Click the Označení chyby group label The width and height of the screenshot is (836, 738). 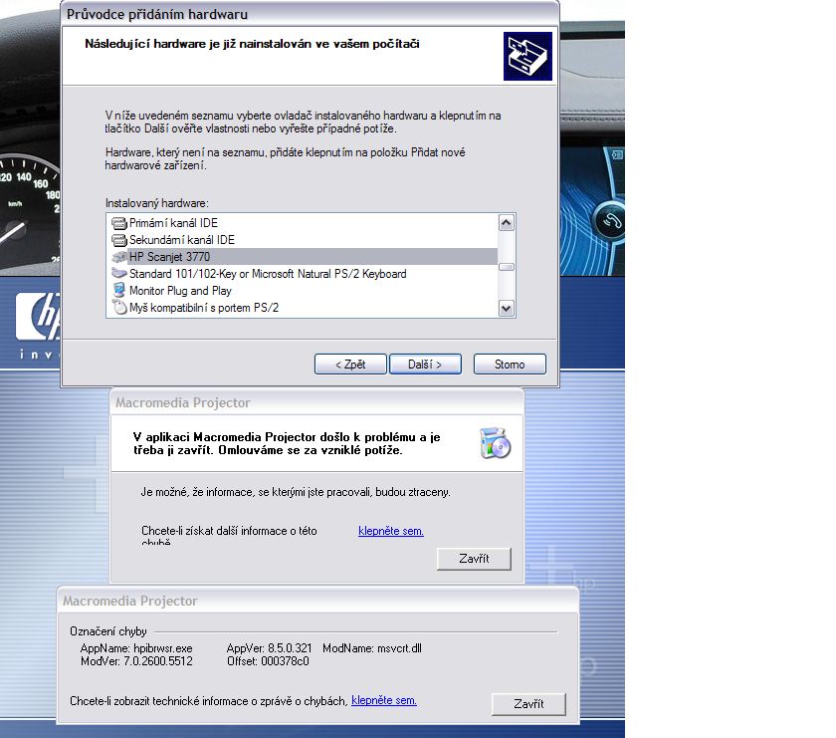point(108,631)
